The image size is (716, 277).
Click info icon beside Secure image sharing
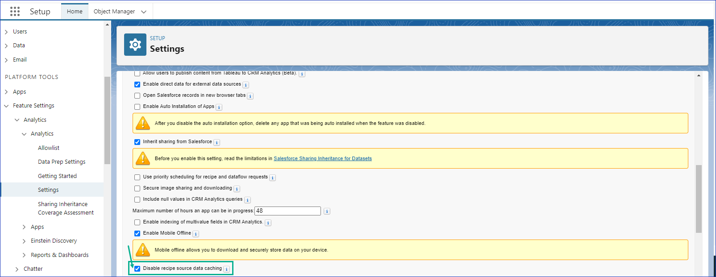click(237, 189)
